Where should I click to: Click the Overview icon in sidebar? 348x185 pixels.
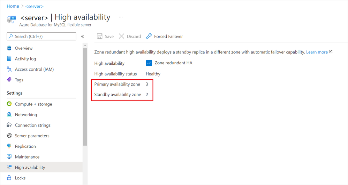tap(9, 48)
